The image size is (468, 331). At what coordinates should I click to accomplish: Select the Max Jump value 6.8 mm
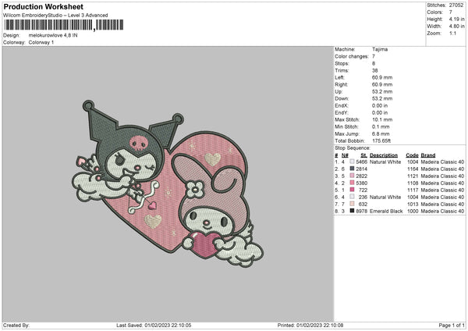(381, 133)
